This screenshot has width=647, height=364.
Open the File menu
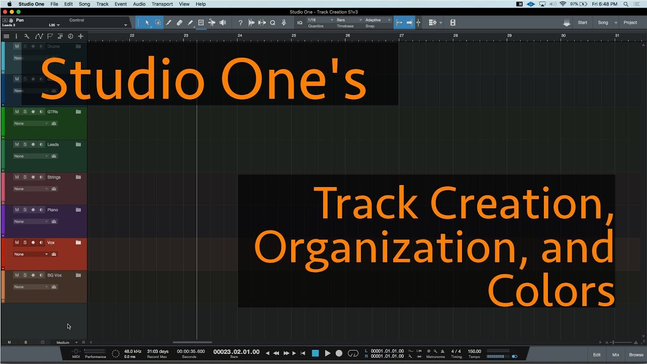(x=54, y=4)
